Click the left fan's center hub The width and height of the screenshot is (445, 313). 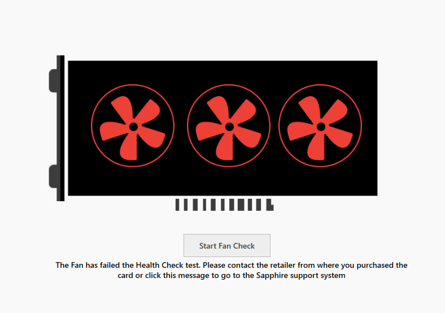(133, 127)
